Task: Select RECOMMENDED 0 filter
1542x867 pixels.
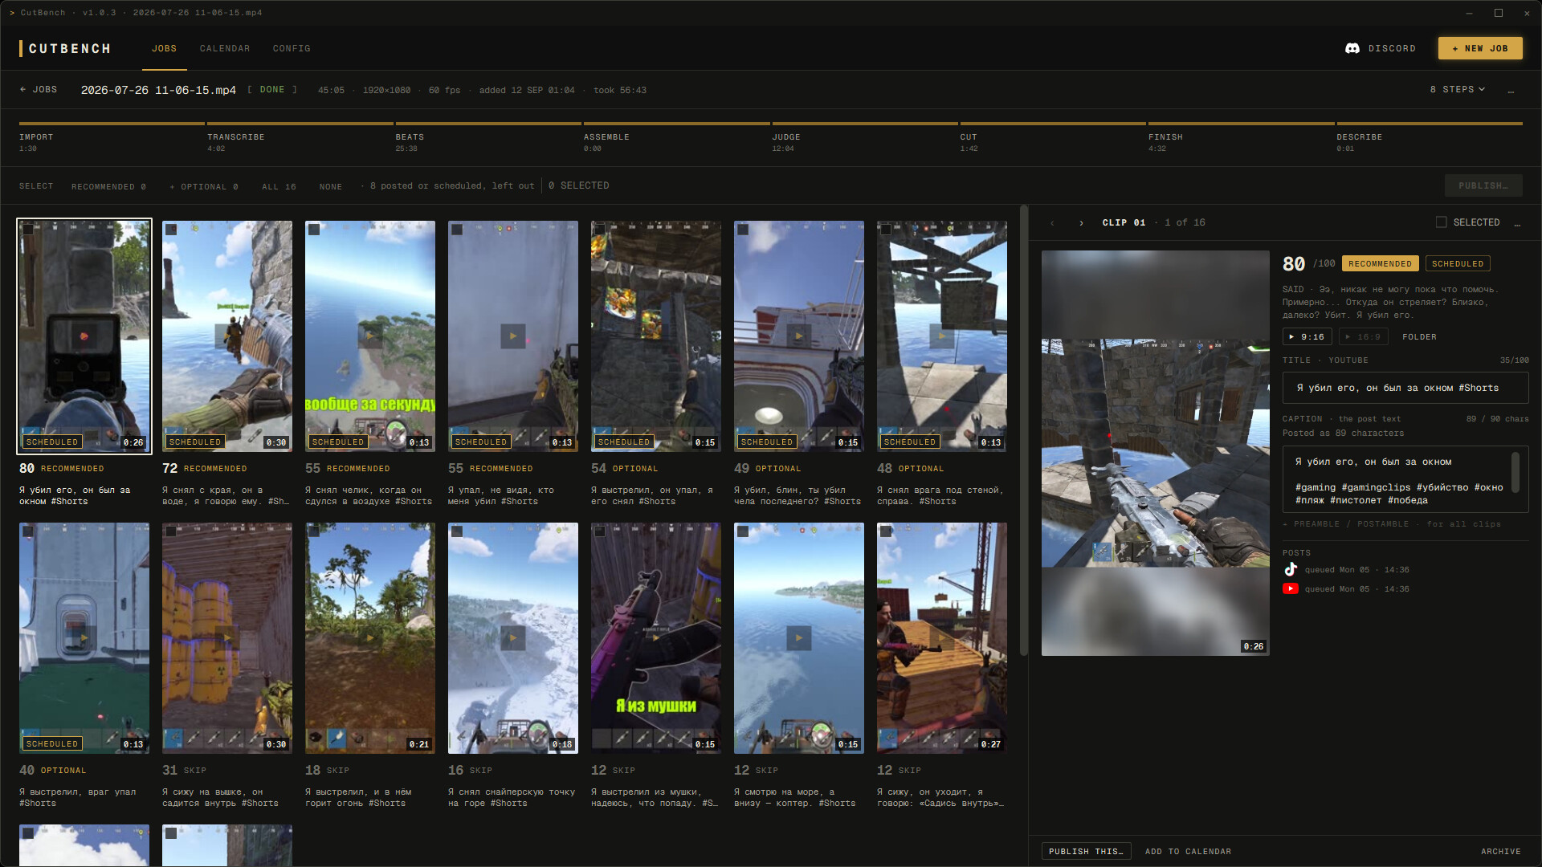Action: 108,186
